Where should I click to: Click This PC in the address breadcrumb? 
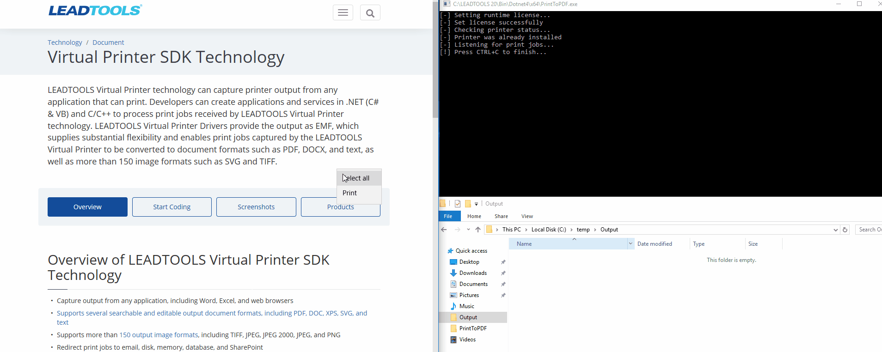512,230
